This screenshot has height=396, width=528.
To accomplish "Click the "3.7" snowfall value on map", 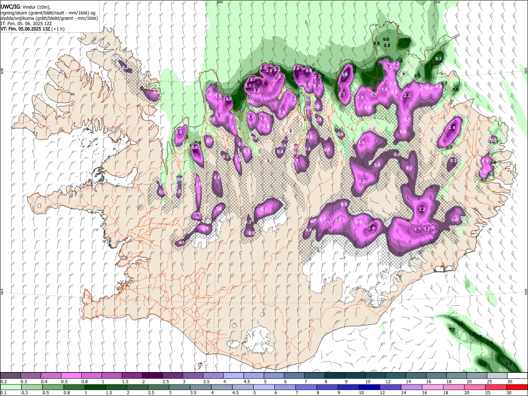I will 253,79.
